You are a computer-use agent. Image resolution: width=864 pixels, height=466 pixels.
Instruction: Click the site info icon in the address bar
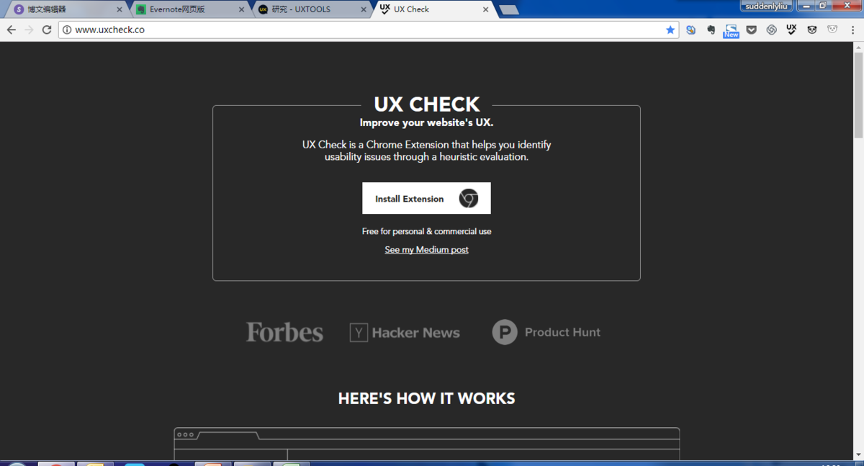point(67,30)
